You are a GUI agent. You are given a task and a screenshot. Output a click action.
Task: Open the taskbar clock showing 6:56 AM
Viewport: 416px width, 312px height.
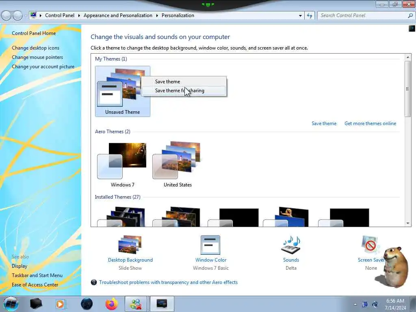(395, 304)
